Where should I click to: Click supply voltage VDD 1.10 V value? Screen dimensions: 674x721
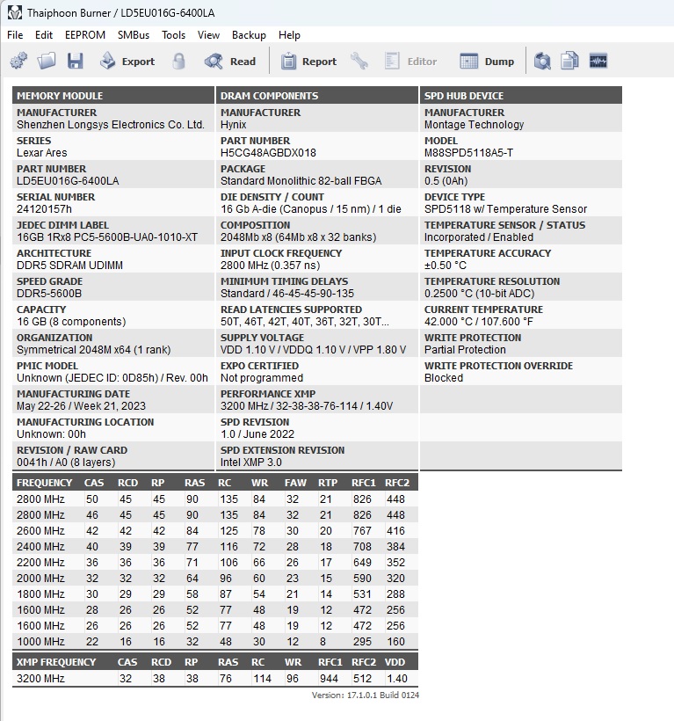(x=314, y=349)
